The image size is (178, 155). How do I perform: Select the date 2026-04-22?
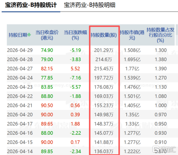click(20, 96)
